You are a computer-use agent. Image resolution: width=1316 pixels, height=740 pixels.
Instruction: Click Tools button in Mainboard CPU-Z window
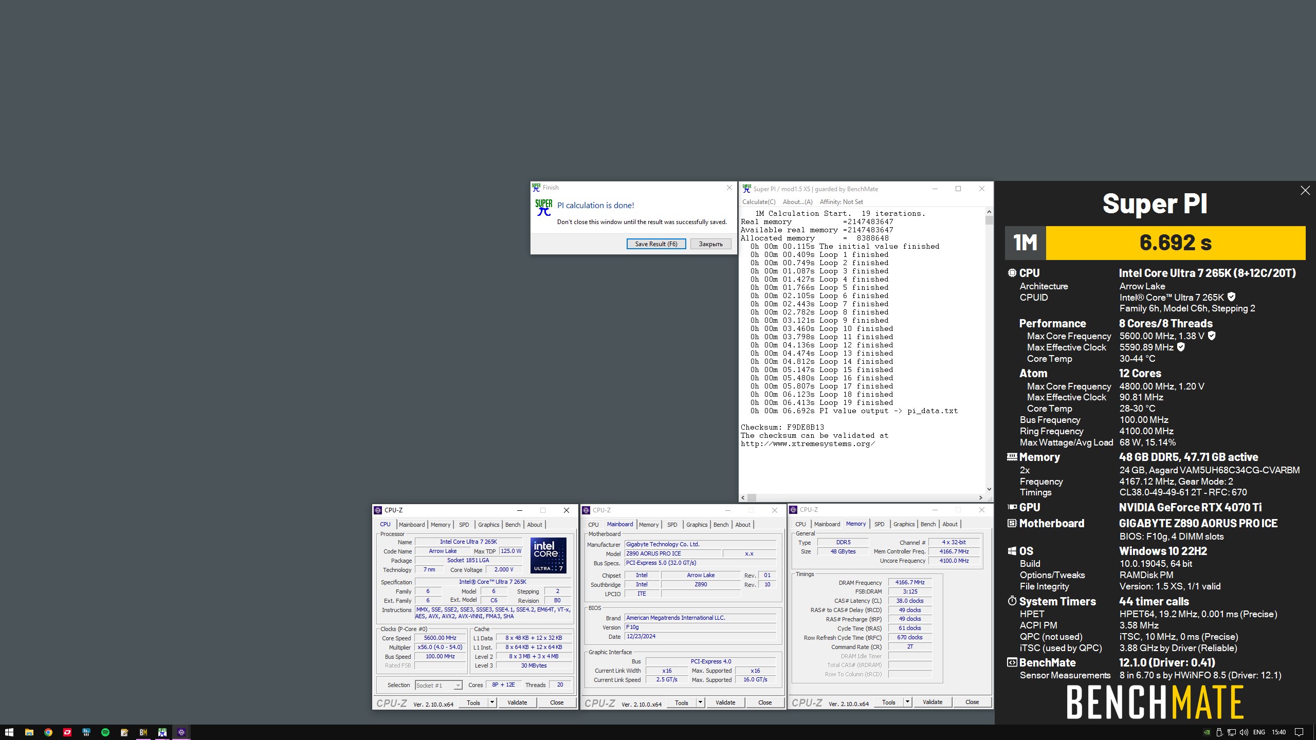[x=681, y=702]
